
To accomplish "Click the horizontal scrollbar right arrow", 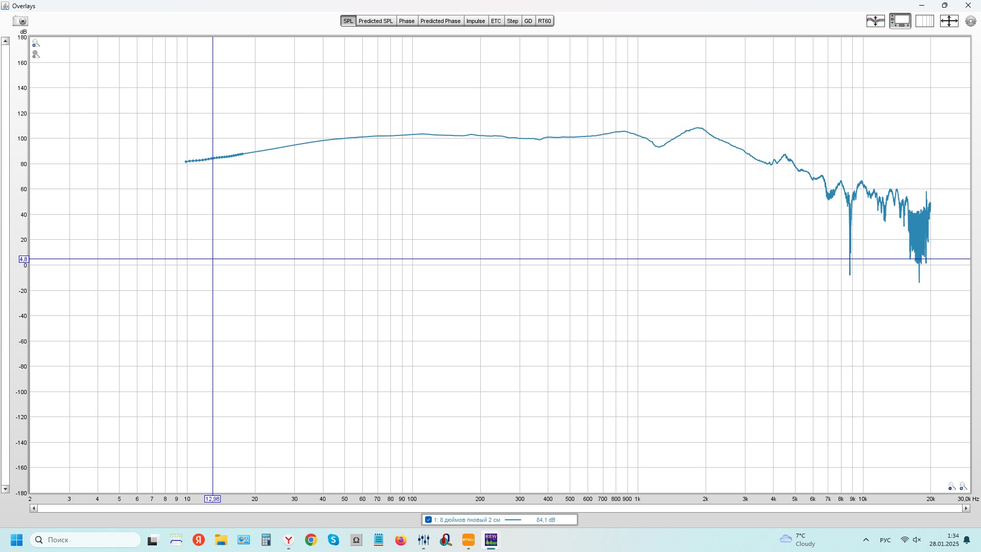I will tap(966, 509).
